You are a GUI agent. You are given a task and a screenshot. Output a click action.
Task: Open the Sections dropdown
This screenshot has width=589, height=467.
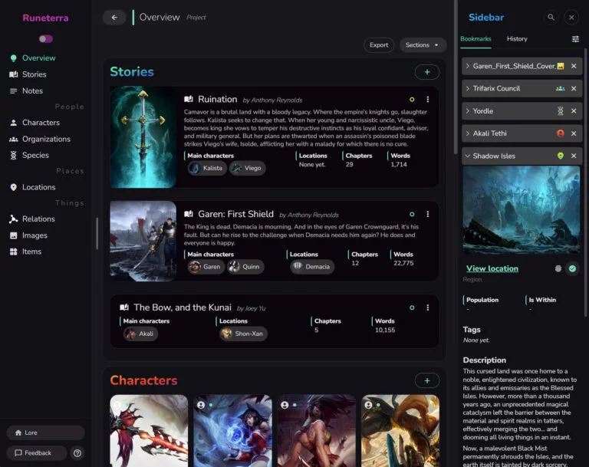point(422,44)
